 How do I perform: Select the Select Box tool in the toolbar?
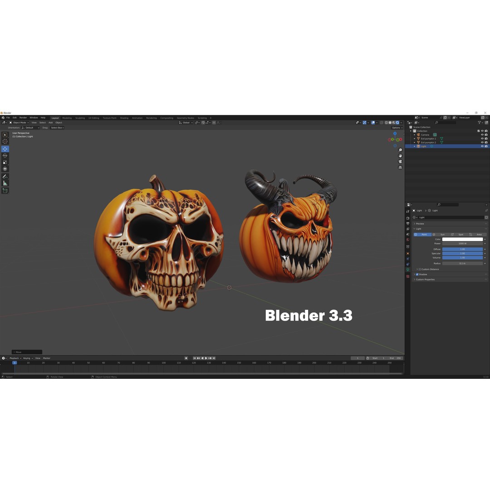click(x=5, y=135)
